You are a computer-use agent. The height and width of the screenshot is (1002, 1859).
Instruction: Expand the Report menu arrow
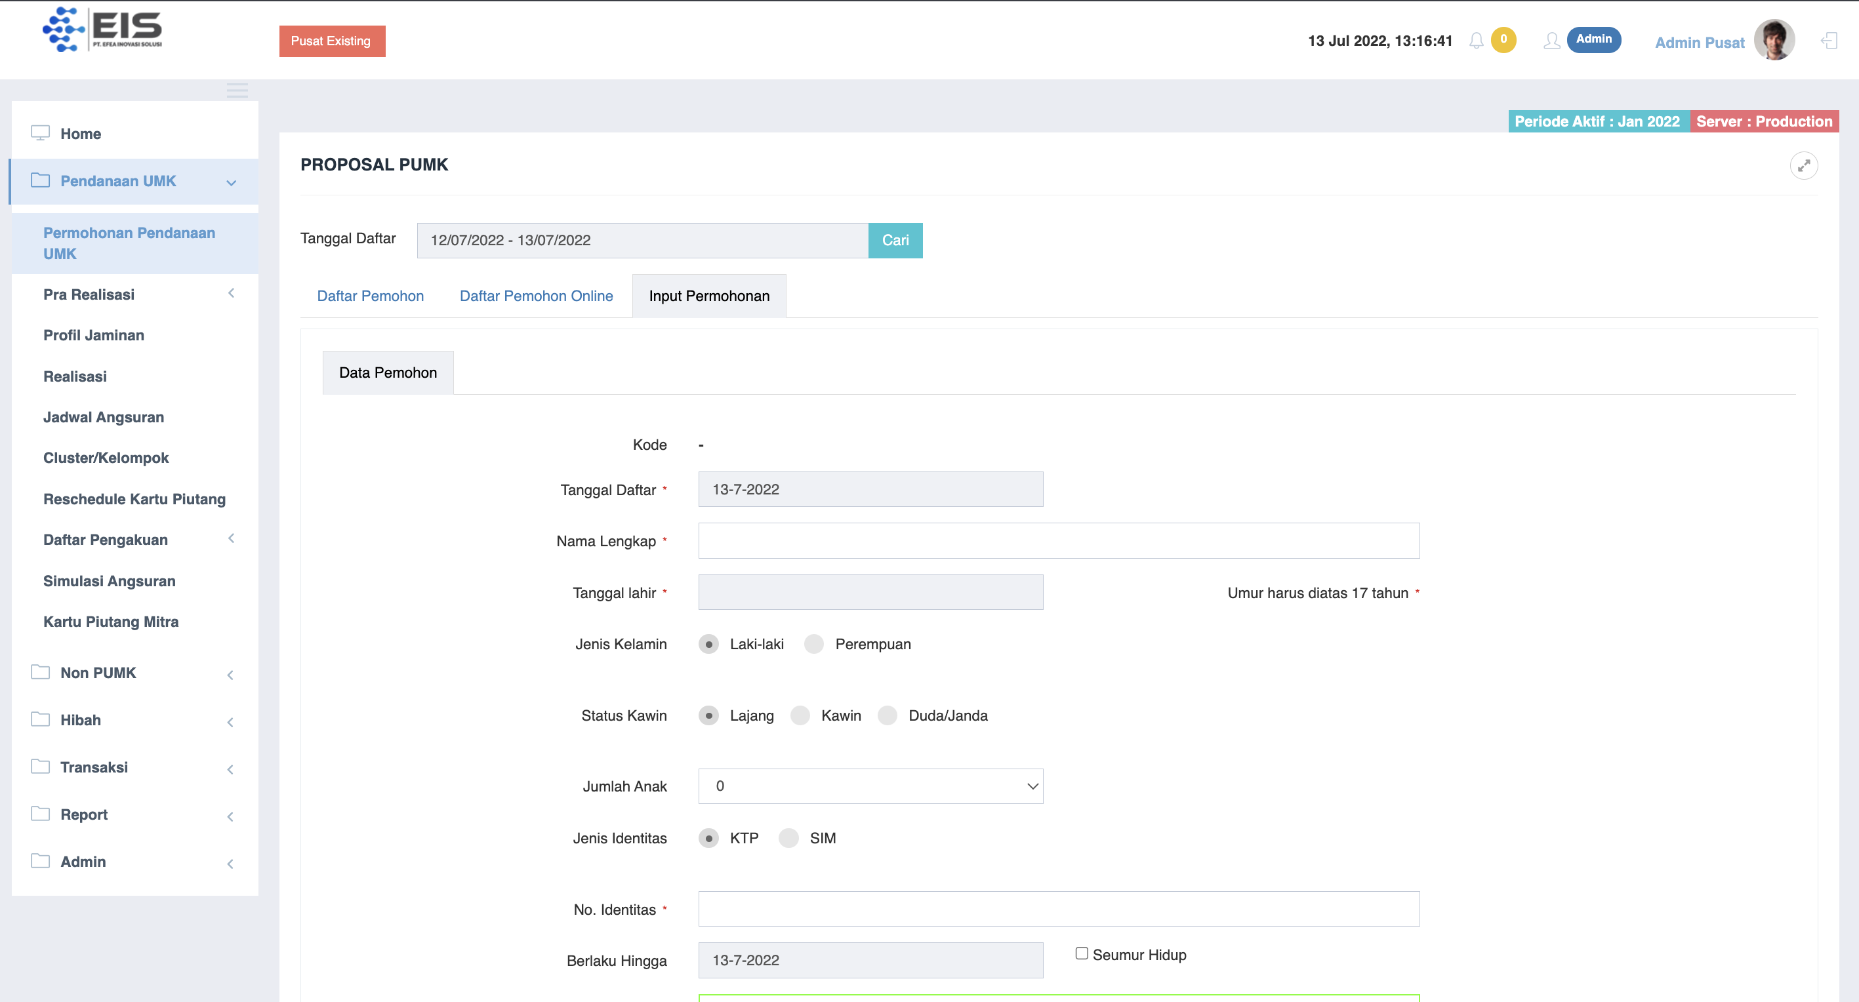[230, 816]
